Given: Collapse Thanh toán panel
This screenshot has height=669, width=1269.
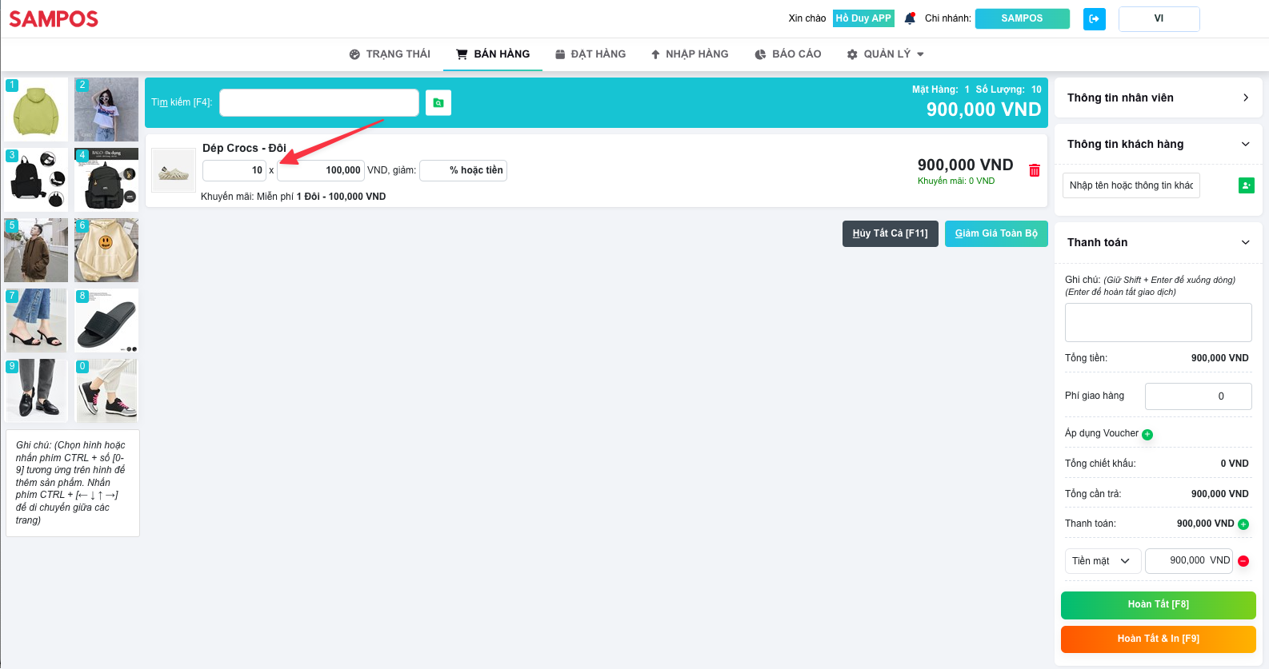Looking at the screenshot, I should click(1159, 242).
